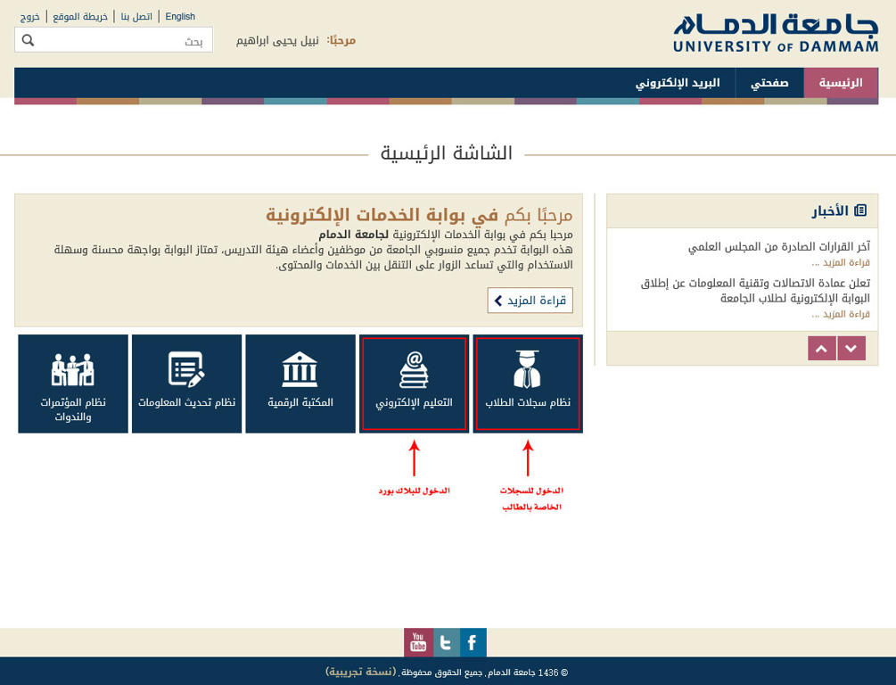Click news headline تعلن عمادة الاتصالات

pyautogui.click(x=755, y=291)
